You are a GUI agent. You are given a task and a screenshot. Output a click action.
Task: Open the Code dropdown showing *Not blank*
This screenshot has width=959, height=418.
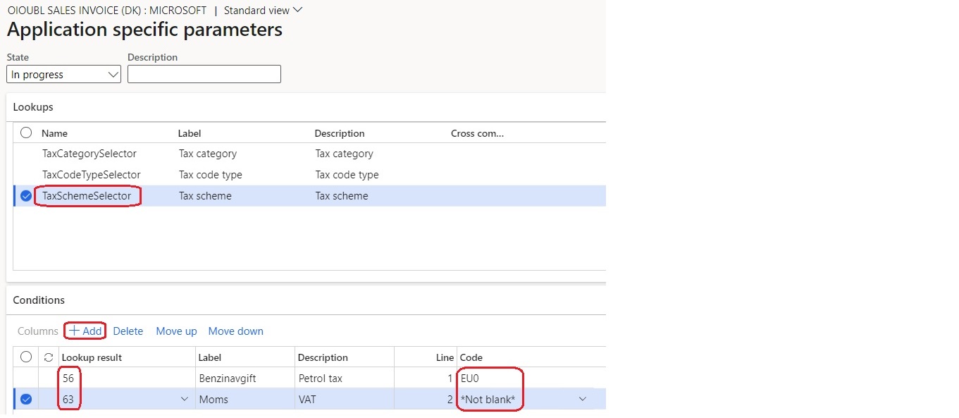[582, 398]
